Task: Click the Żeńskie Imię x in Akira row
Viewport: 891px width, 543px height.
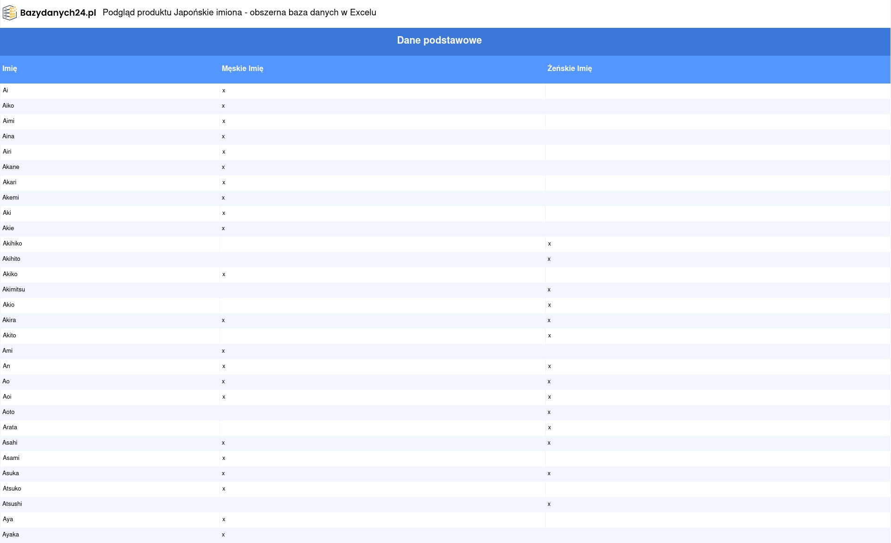Action: (x=549, y=320)
